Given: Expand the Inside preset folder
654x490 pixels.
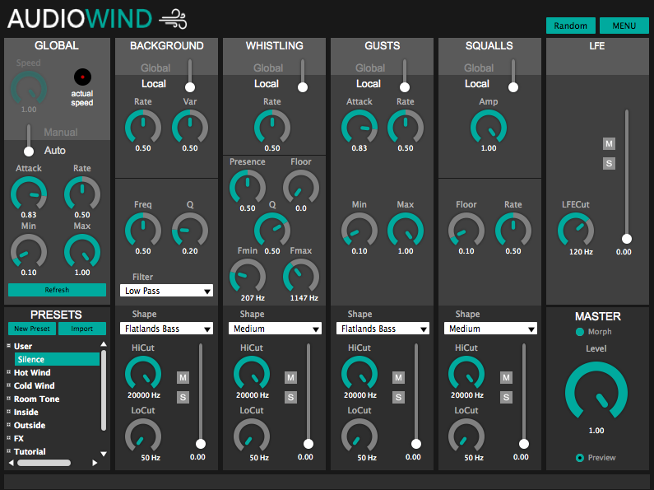Looking at the screenshot, I should [8, 412].
